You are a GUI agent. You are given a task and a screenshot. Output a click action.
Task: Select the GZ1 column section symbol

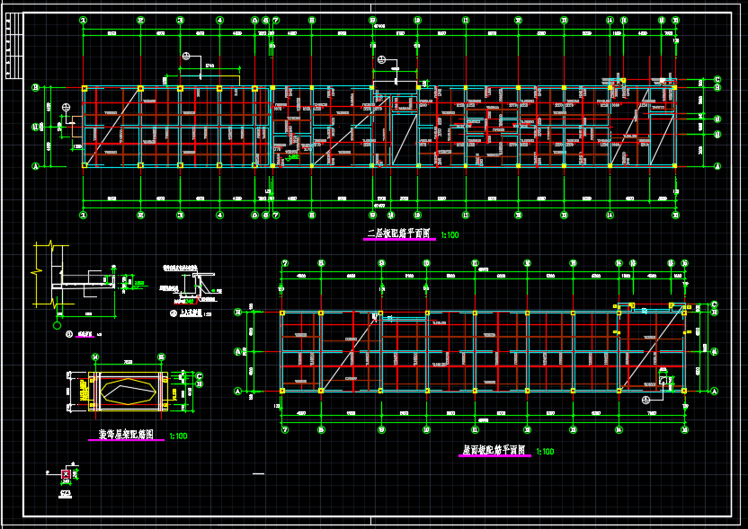point(66,474)
